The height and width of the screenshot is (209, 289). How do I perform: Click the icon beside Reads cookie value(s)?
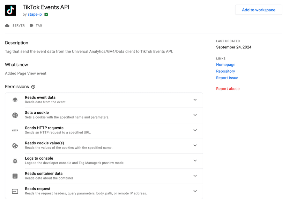(x=15, y=146)
